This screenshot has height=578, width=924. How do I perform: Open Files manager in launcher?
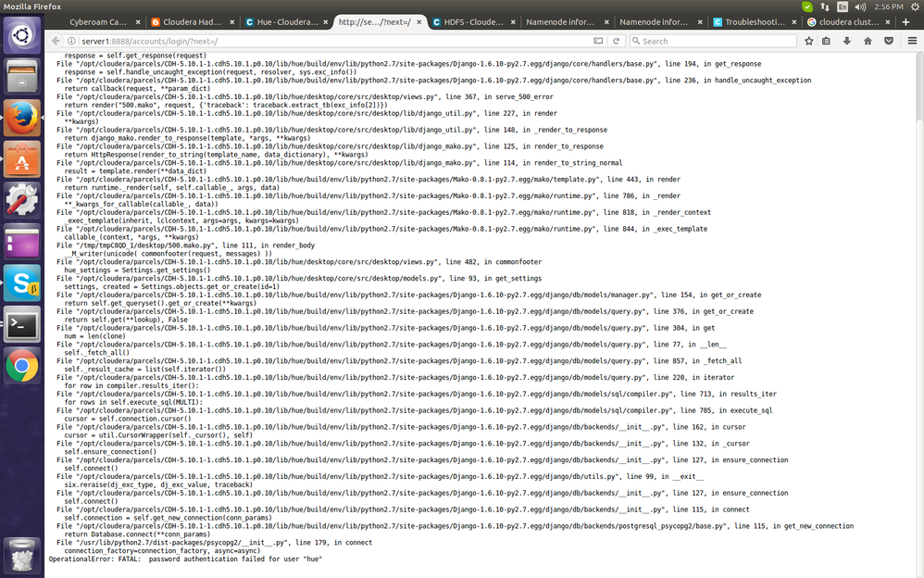pos(22,76)
